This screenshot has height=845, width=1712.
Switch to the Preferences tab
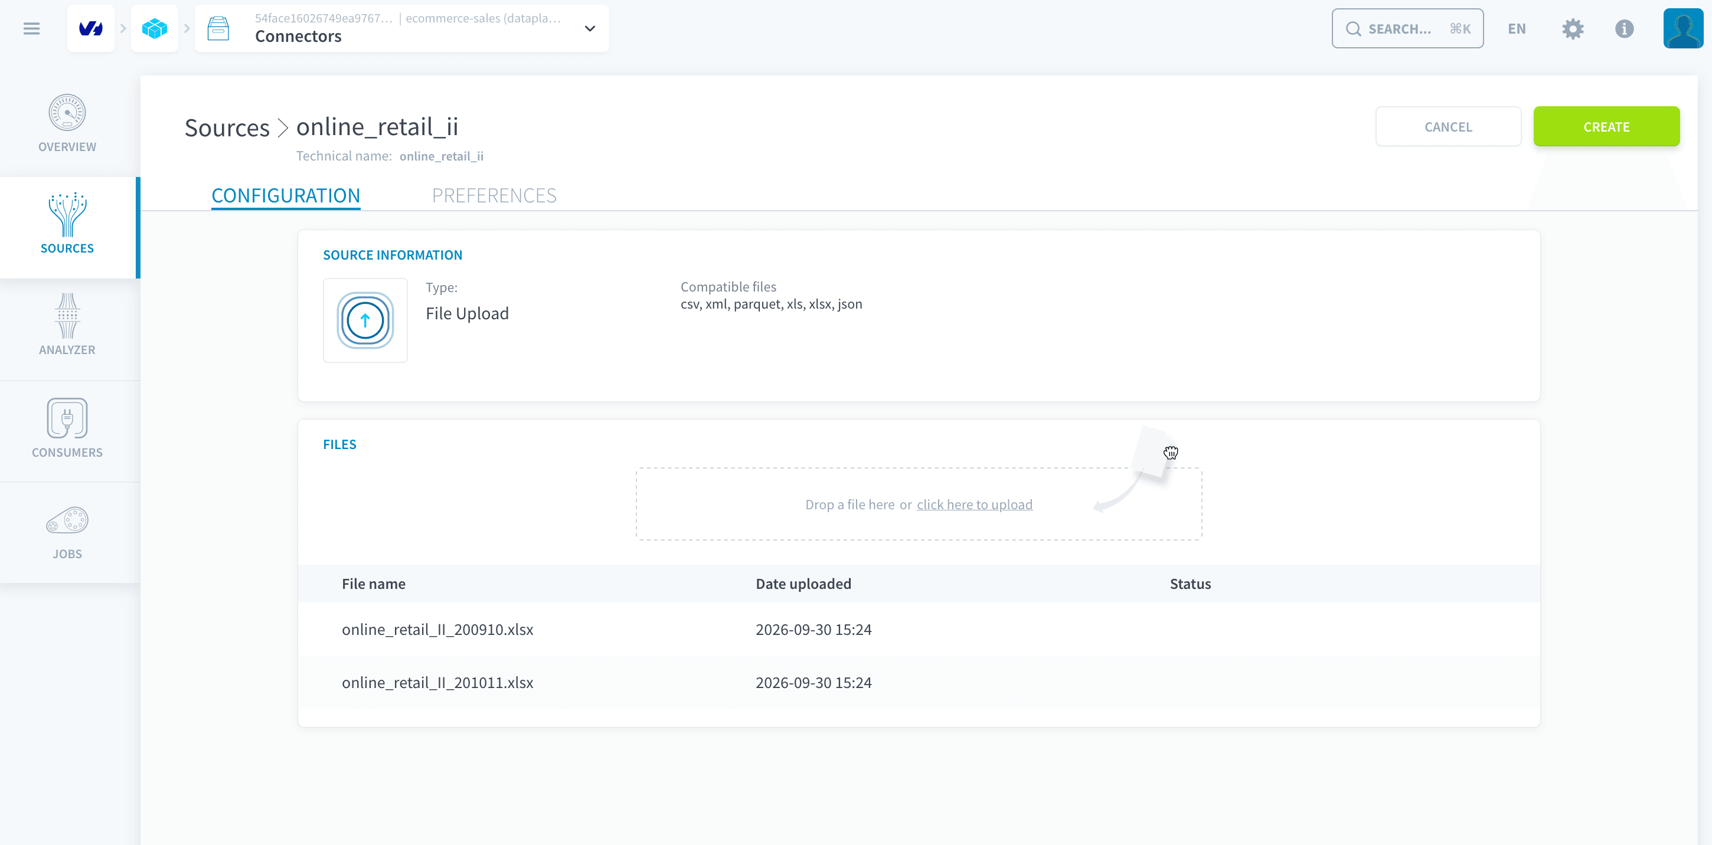494,195
